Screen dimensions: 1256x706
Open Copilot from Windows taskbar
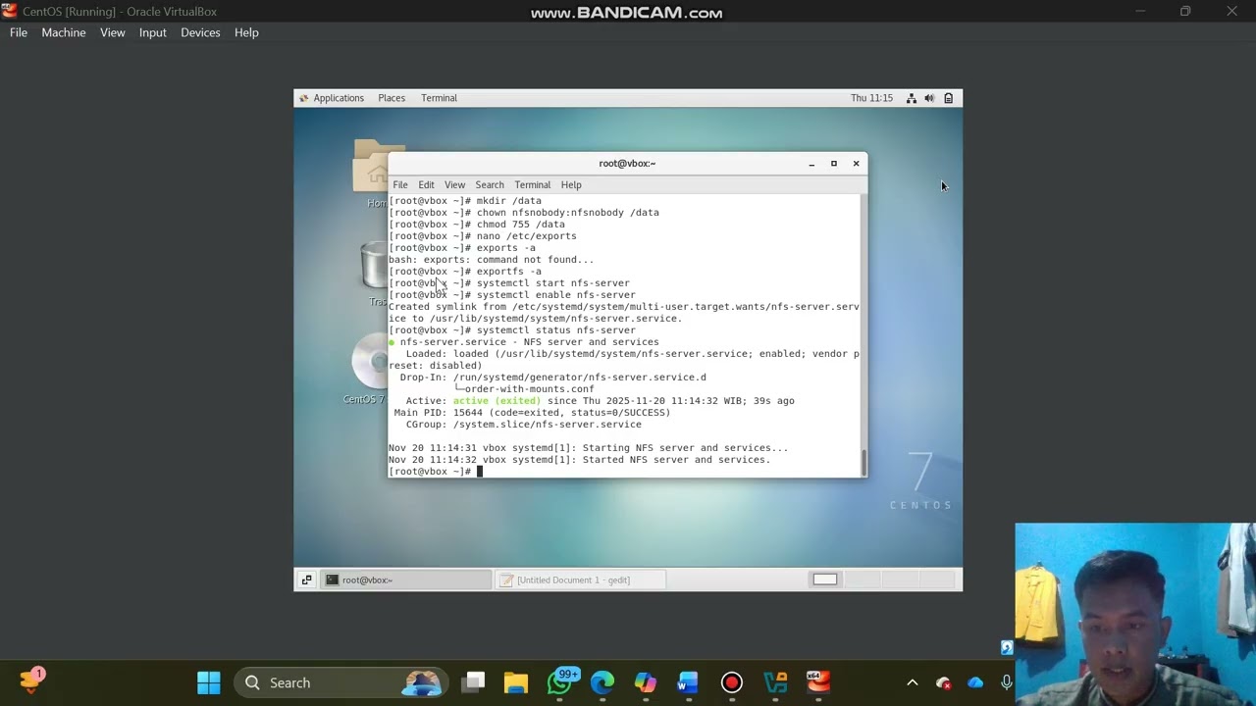pyautogui.click(x=645, y=682)
